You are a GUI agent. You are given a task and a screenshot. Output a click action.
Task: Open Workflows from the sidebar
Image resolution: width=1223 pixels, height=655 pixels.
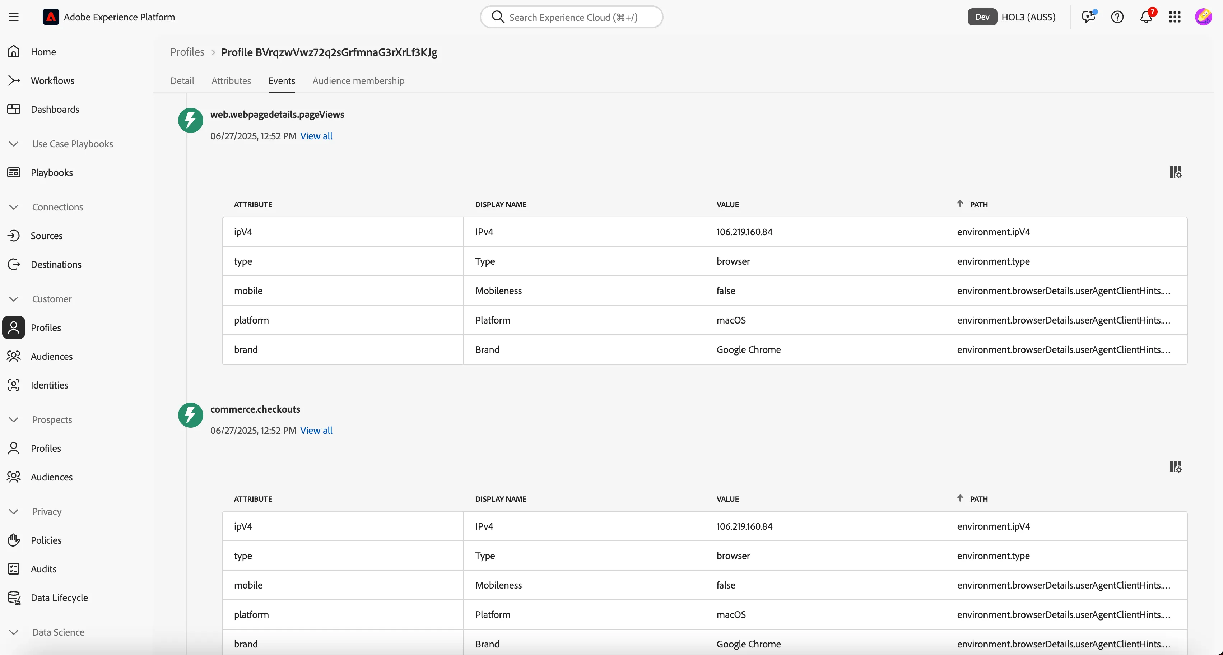(x=52, y=81)
